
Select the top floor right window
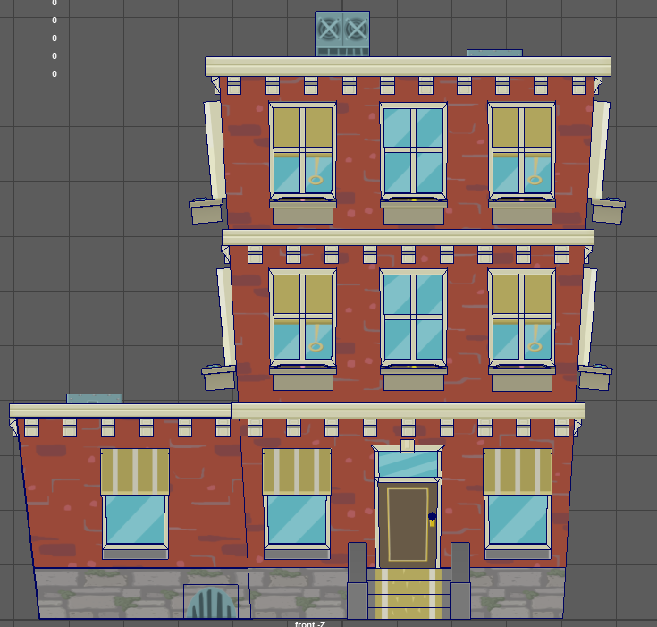522,151
